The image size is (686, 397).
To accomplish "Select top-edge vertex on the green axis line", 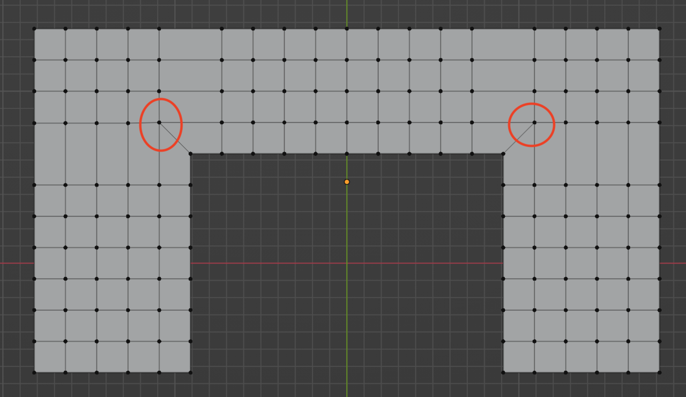I will pos(347,28).
